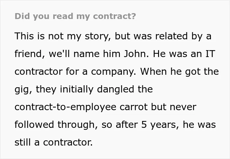
Task: Click the heading "Did you read my contract?"
Action: pos(75,16)
